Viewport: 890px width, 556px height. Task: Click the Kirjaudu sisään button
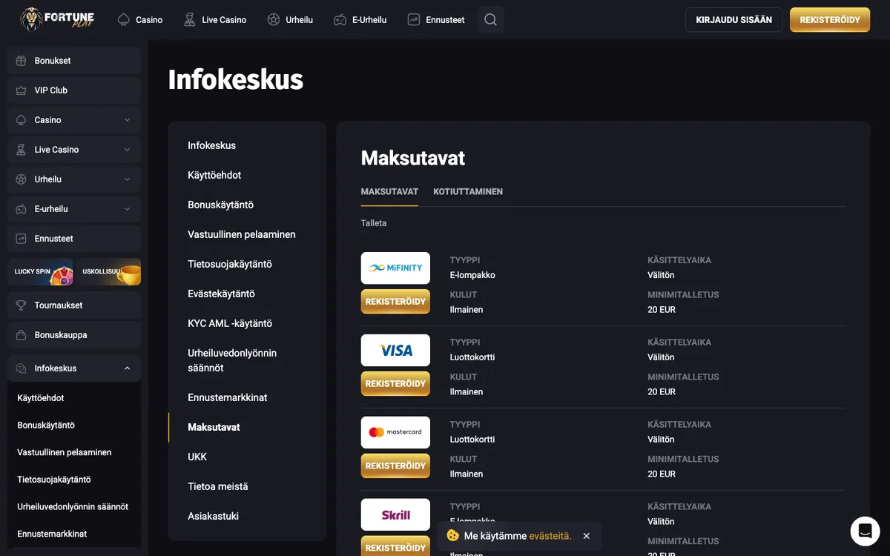coord(734,20)
